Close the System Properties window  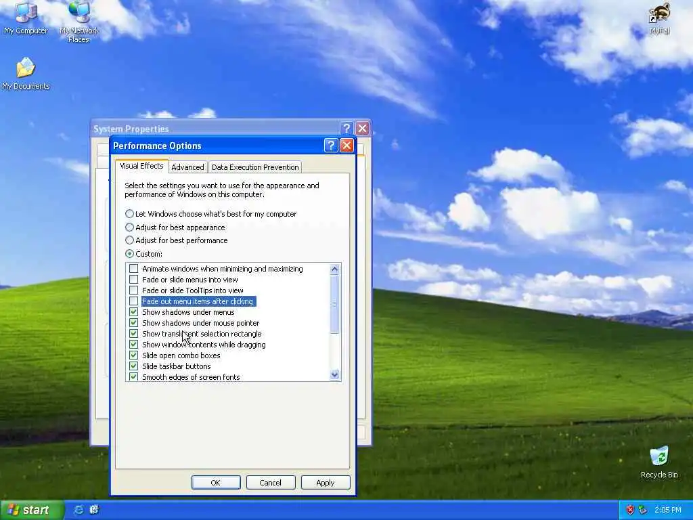click(x=363, y=128)
